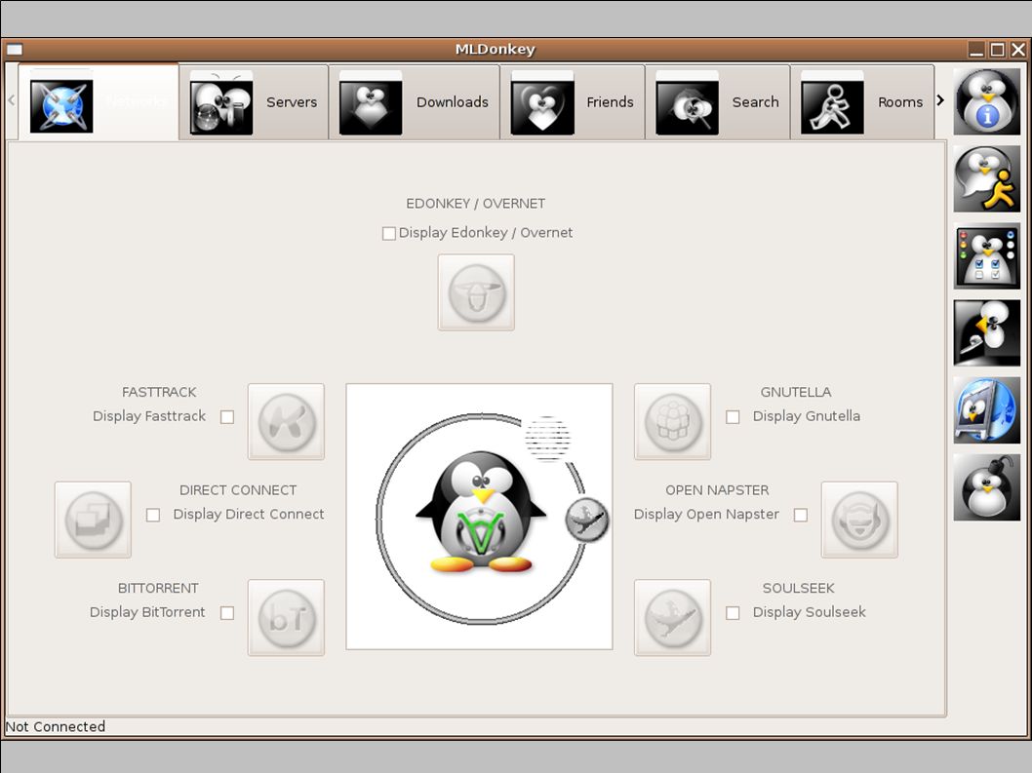1032x773 pixels.
Task: Click the OPEN NAPSTER heading
Action: 717,490
